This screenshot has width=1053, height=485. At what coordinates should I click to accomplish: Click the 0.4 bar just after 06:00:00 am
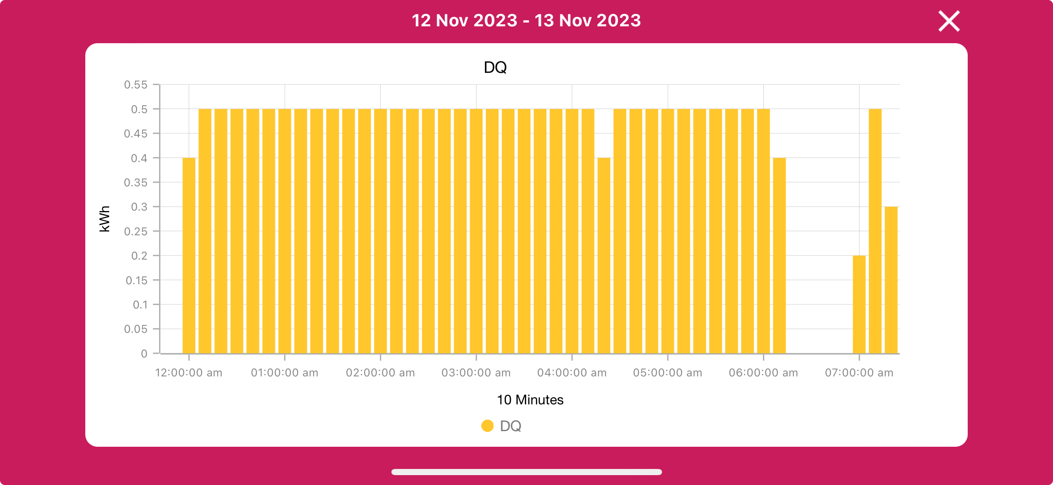(x=779, y=255)
